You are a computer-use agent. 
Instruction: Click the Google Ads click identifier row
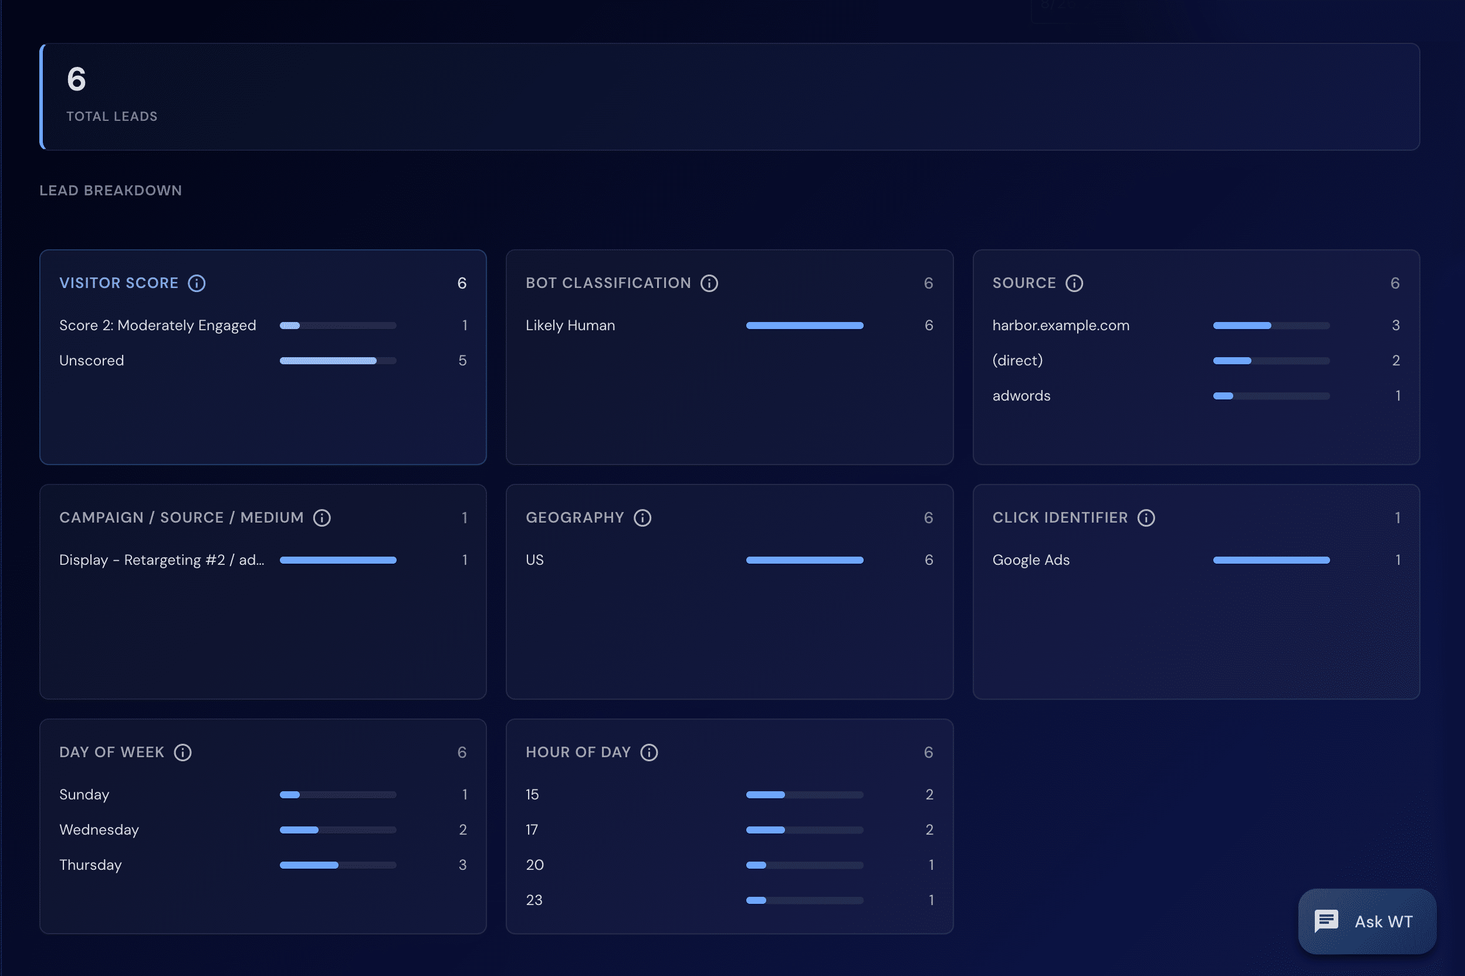1196,560
